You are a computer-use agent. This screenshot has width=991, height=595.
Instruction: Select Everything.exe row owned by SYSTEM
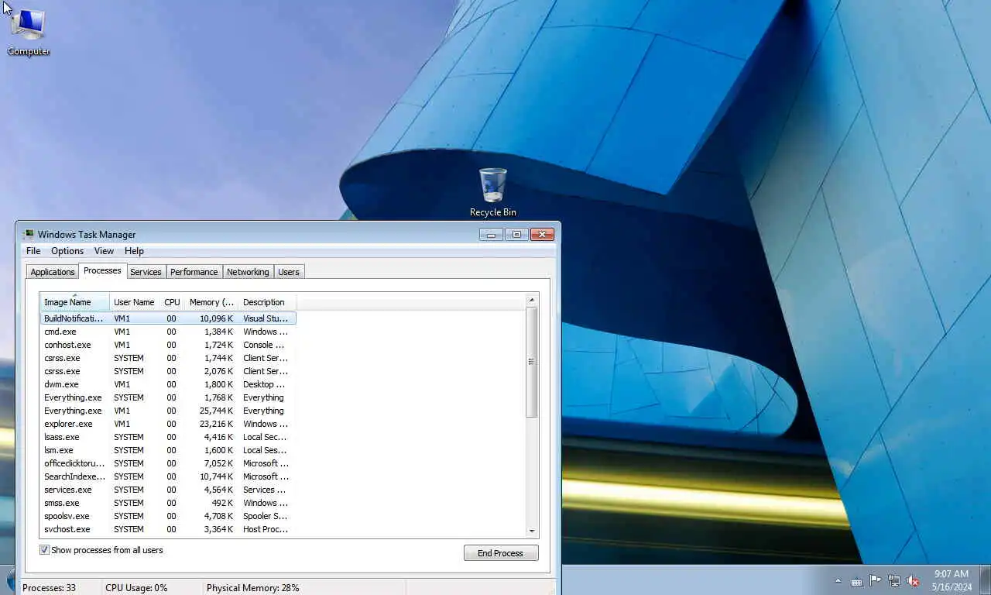click(168, 397)
